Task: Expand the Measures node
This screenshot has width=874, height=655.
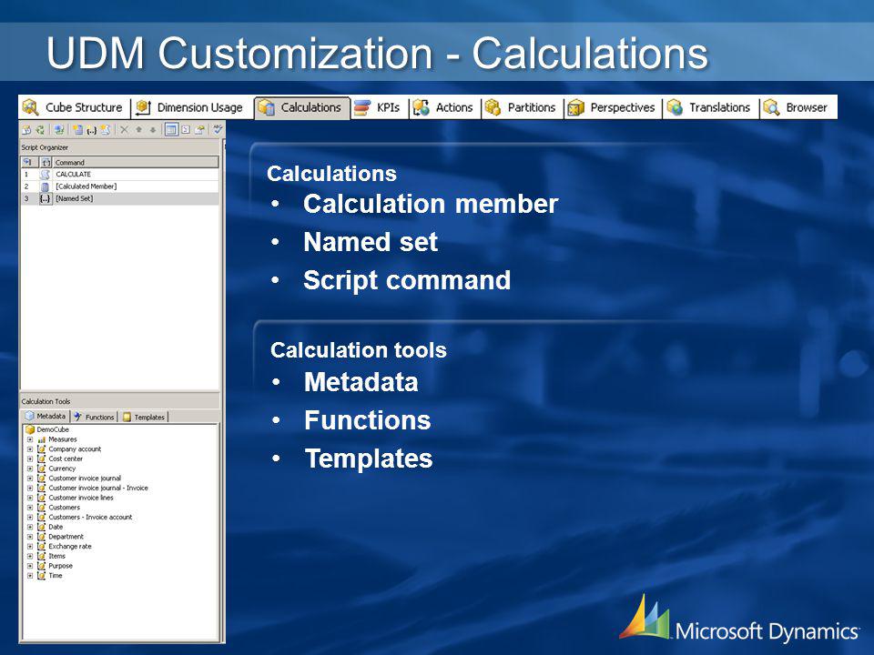Action: click(x=30, y=439)
